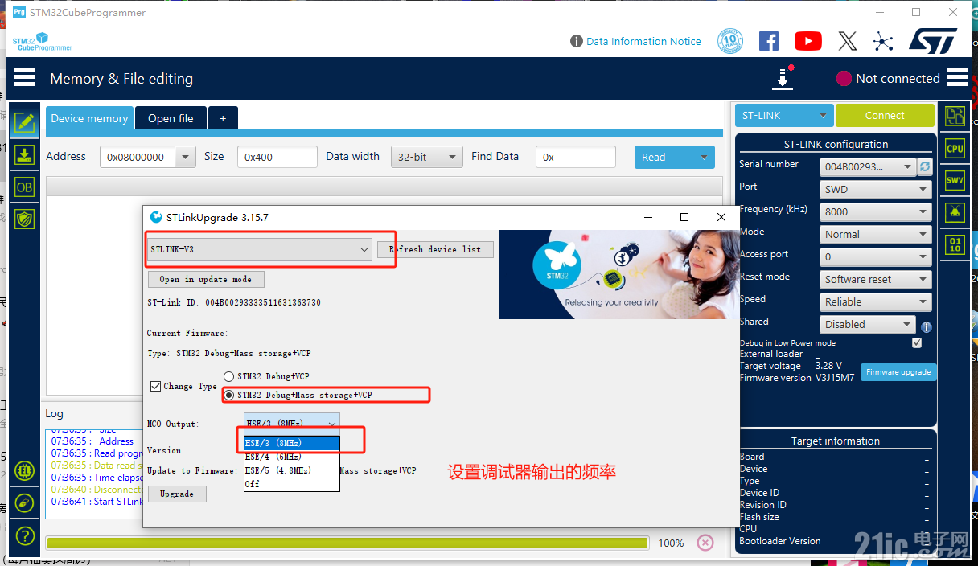
Task: Open the CPU panel icon on right sidebar
Action: tap(955, 148)
